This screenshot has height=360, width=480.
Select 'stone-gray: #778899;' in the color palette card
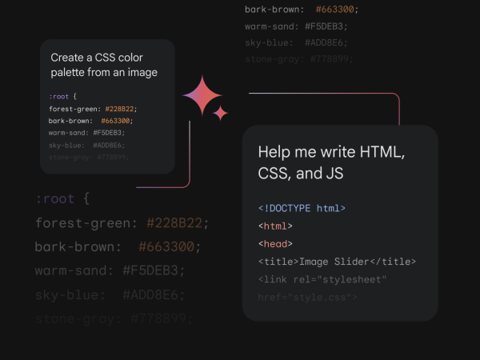coord(89,158)
